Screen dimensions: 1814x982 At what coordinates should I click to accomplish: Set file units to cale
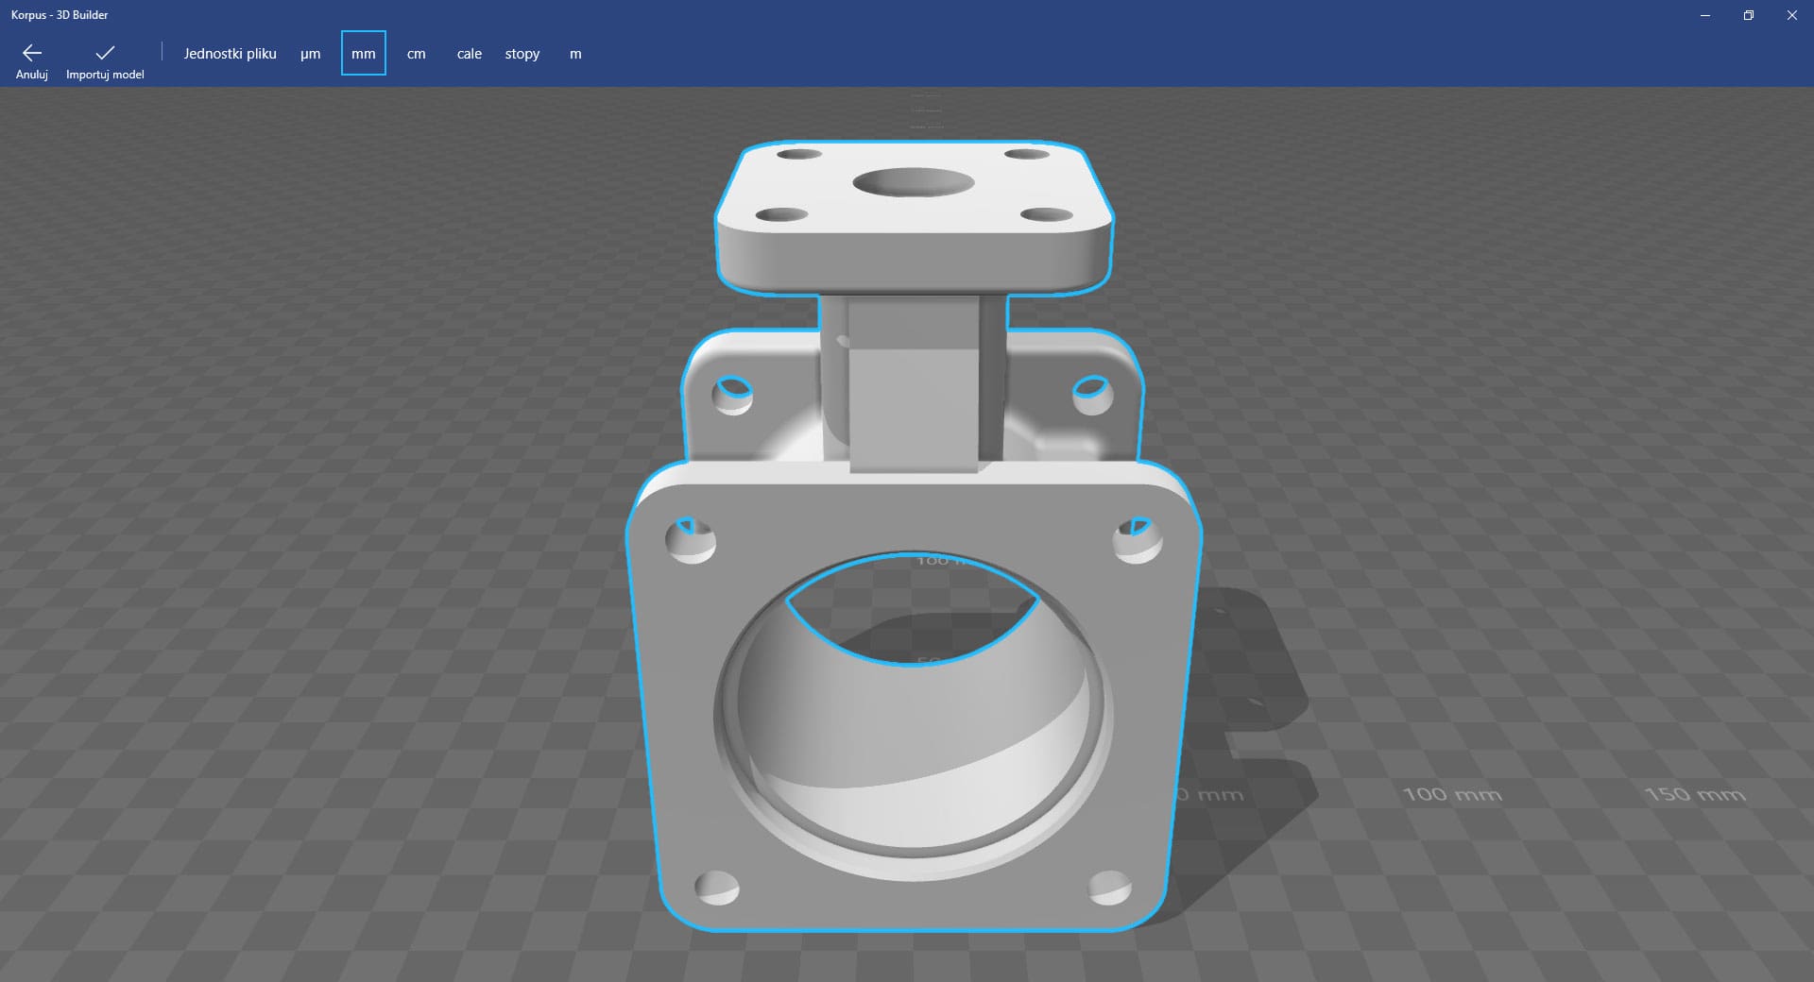(469, 54)
